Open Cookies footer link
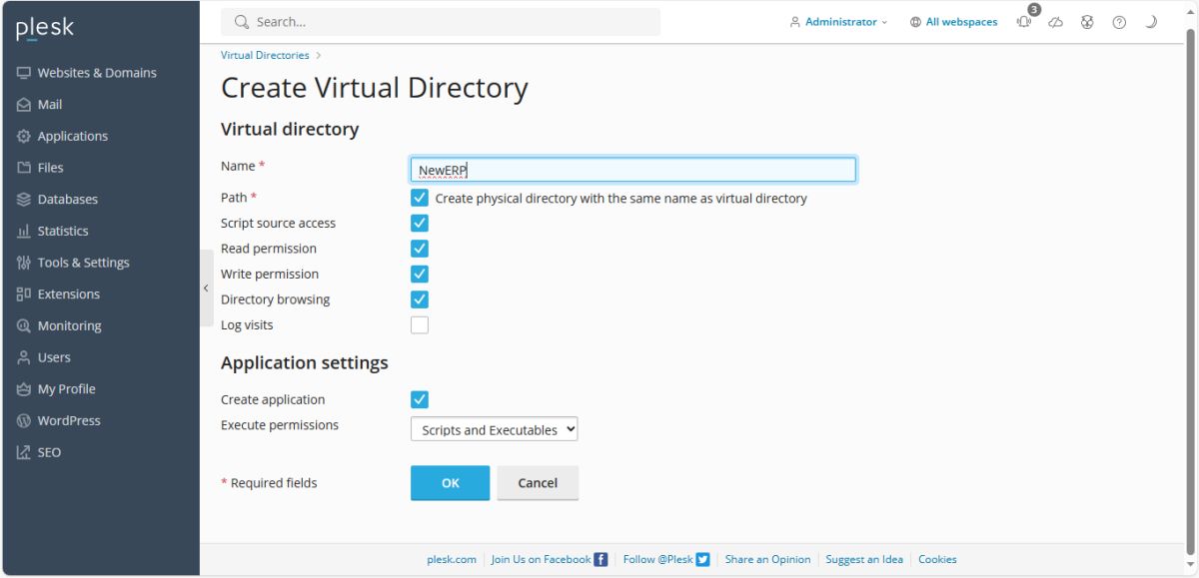 click(x=937, y=559)
